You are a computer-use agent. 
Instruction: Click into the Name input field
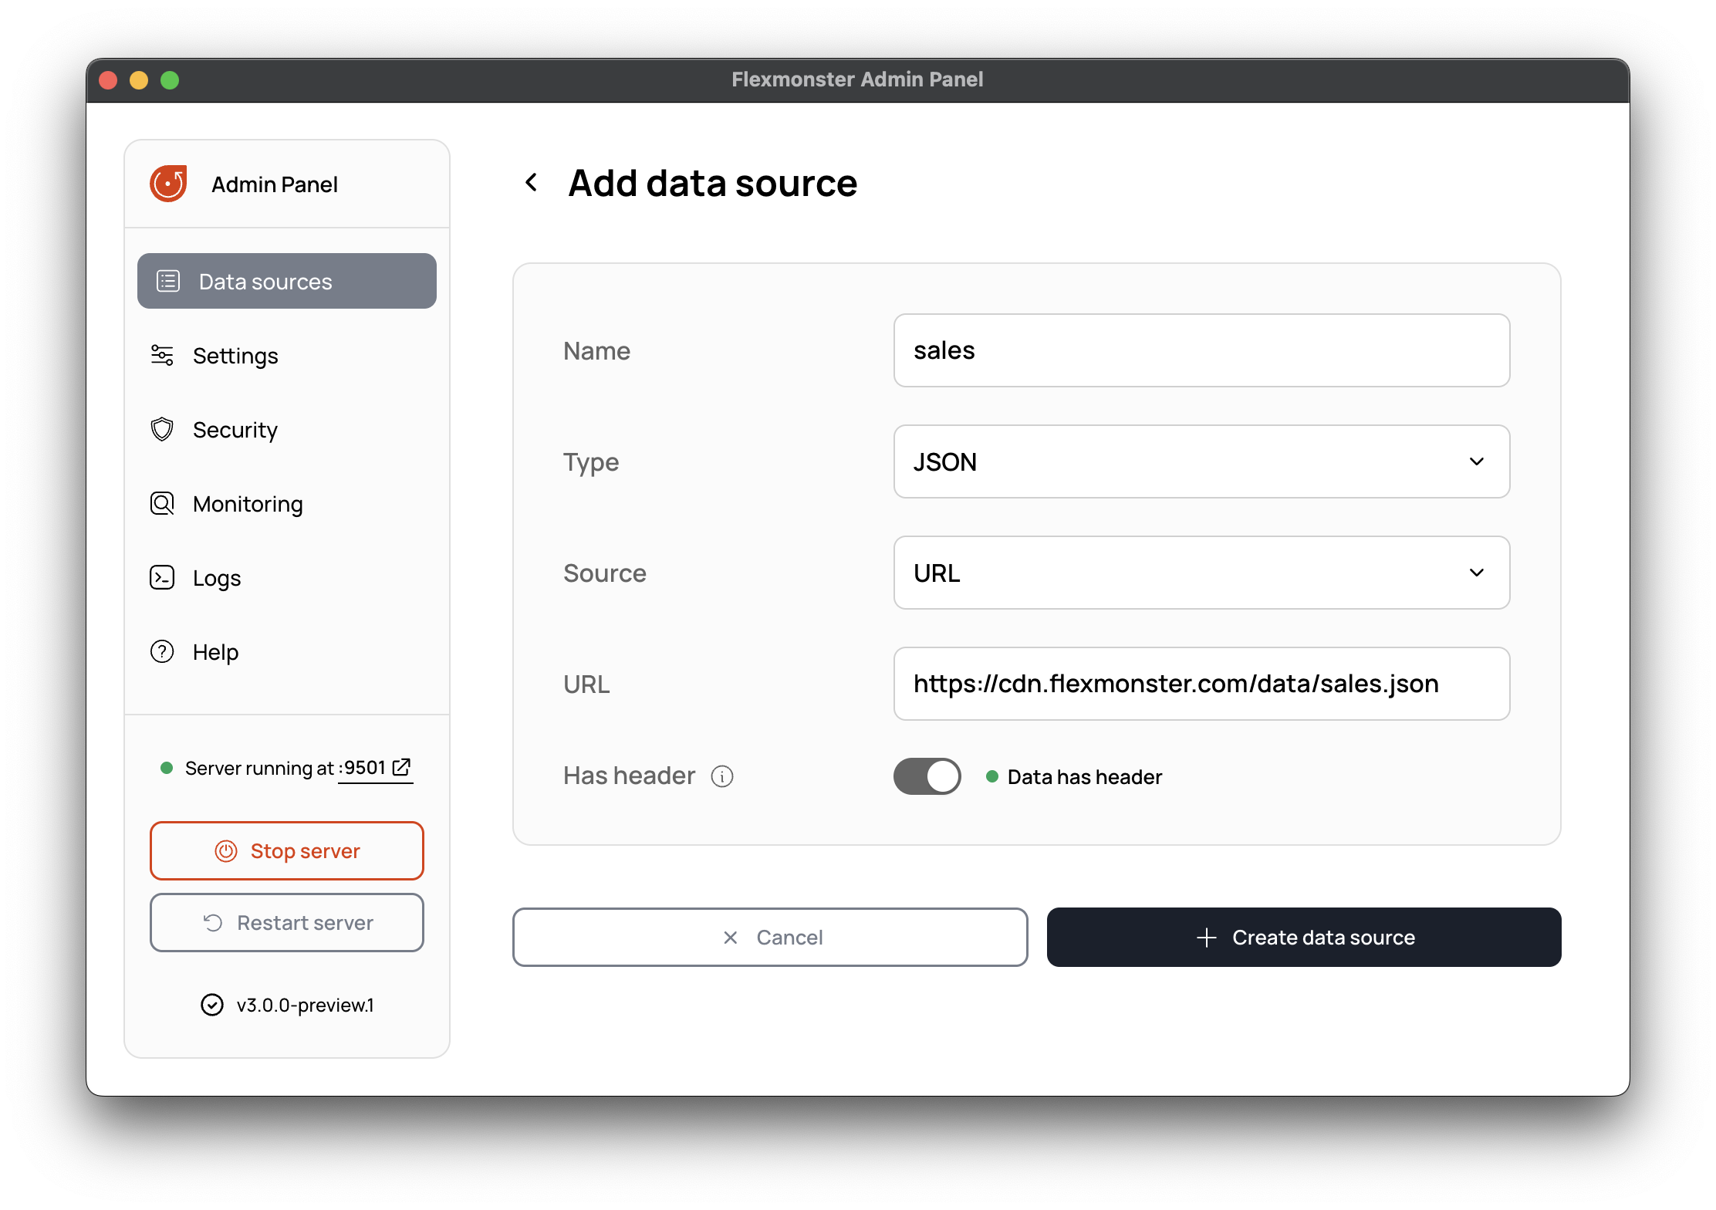1201,350
